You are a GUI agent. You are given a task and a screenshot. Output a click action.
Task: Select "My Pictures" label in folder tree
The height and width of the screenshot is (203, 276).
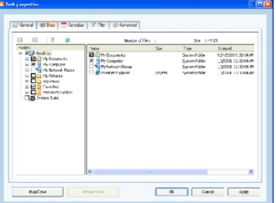pos(53,76)
